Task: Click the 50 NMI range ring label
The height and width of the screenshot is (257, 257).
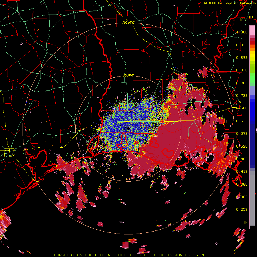Action: (x=128, y=75)
